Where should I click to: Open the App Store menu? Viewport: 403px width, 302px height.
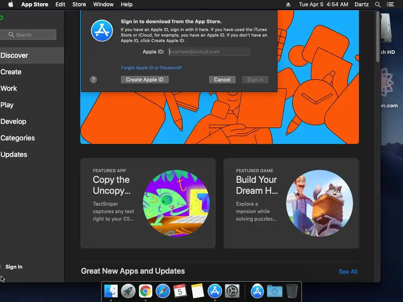pyautogui.click(x=35, y=4)
